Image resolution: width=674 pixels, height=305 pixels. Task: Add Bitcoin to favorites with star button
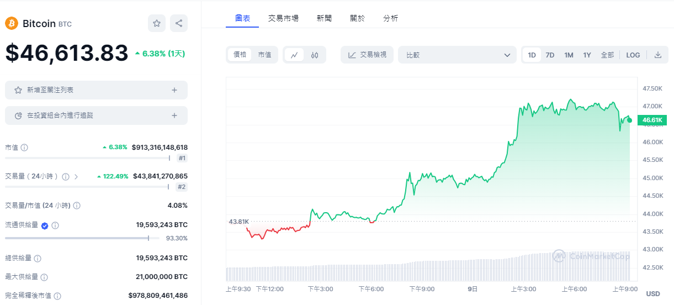157,23
